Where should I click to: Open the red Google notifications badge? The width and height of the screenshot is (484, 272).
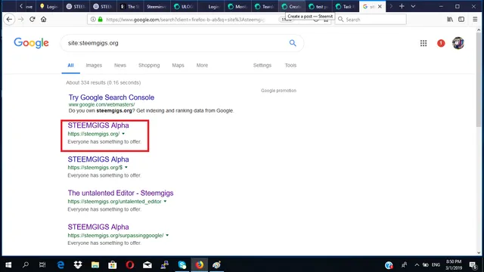point(441,43)
